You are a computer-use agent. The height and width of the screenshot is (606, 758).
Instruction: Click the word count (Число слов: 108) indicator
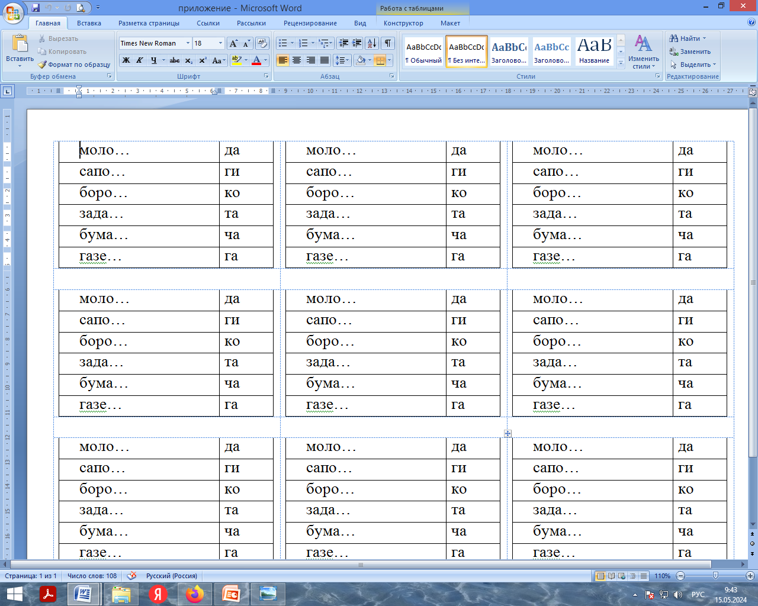[92, 576]
